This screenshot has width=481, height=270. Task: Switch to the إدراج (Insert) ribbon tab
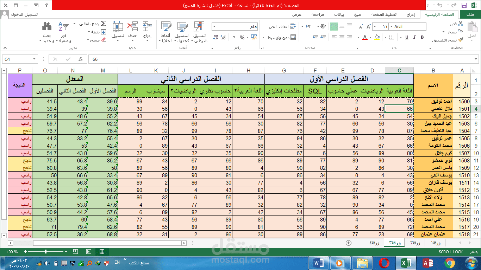(411, 14)
